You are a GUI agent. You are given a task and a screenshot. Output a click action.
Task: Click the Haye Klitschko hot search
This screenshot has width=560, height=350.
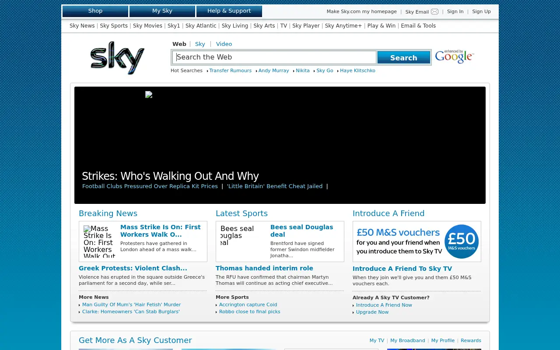[357, 70]
